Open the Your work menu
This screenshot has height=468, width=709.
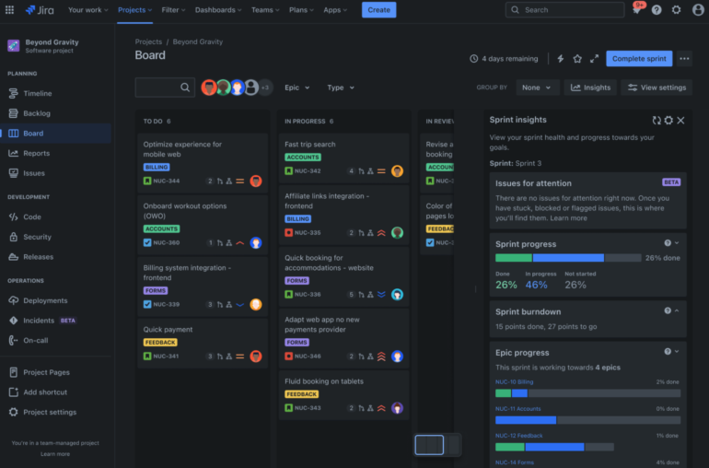tap(88, 9)
